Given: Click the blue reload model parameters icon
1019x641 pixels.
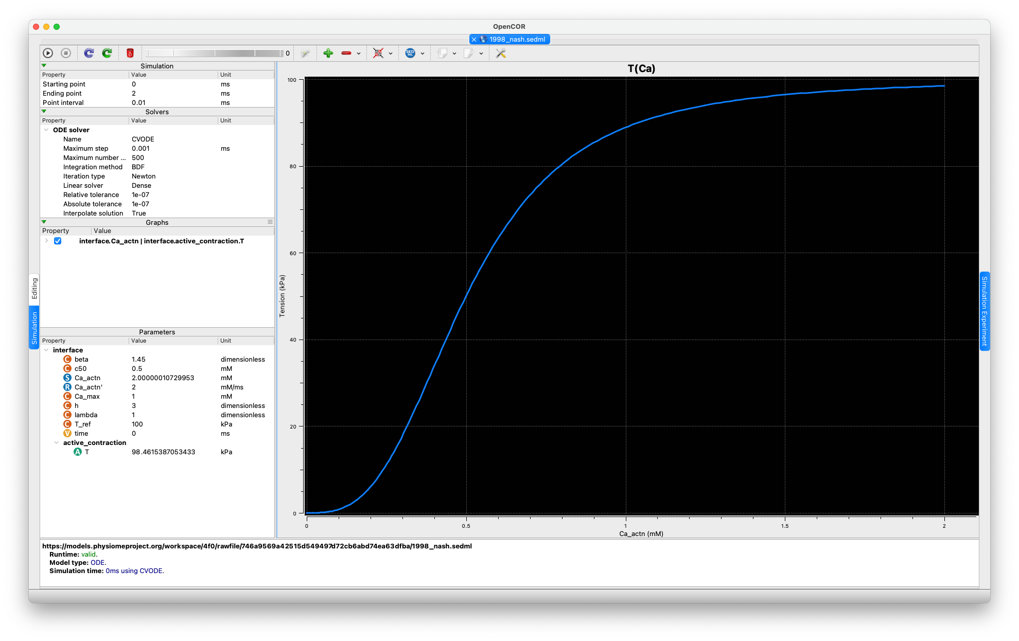Looking at the screenshot, I should click(89, 53).
